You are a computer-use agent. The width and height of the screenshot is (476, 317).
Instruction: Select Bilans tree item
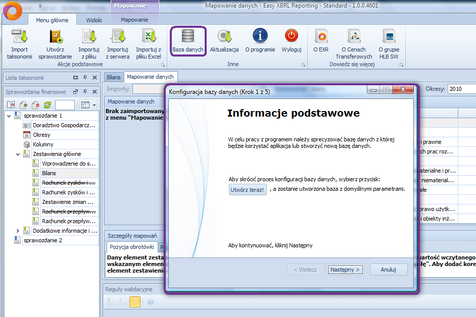point(49,173)
